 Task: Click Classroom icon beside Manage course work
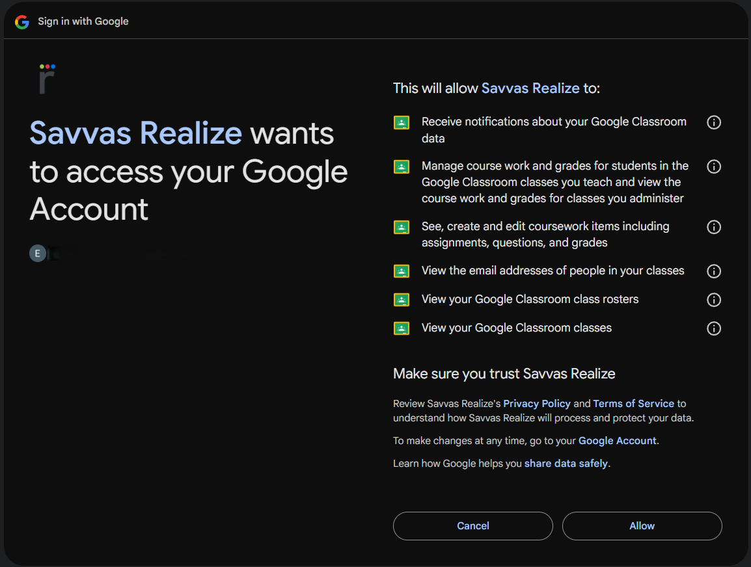[x=402, y=167]
